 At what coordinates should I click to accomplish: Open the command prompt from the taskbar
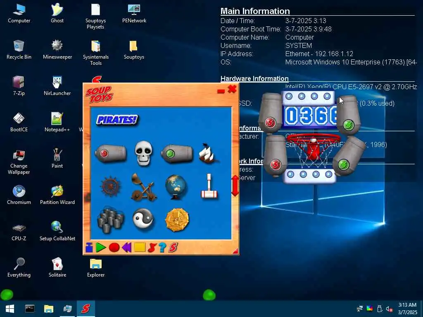[30, 309]
